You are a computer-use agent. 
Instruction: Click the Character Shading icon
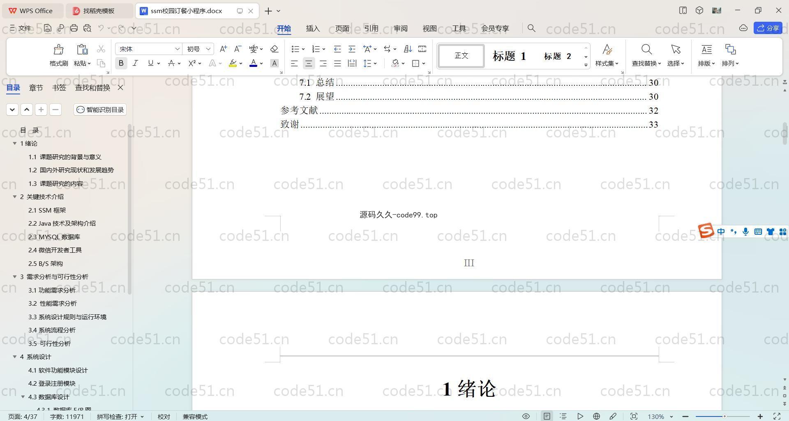pos(275,63)
